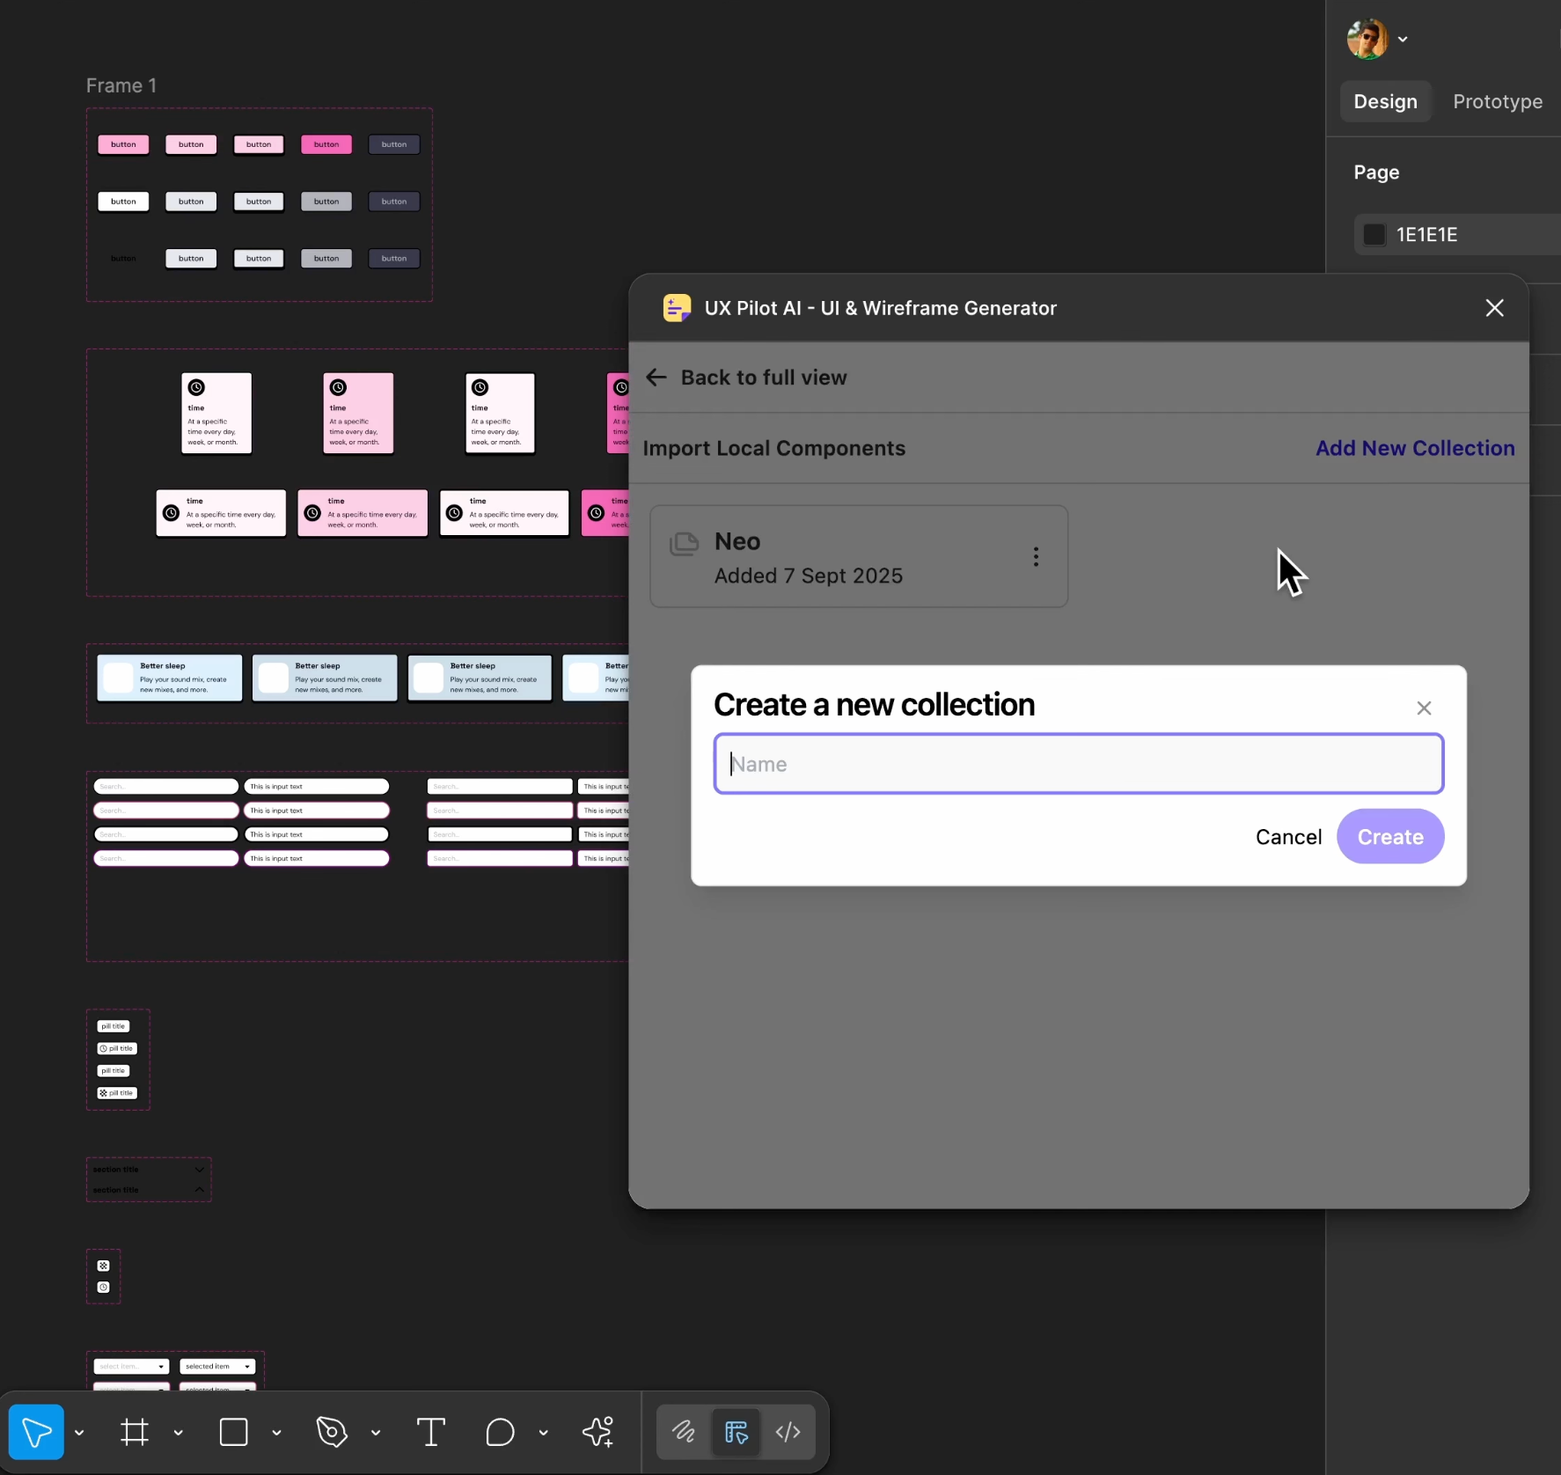Screen dimensions: 1561x1475
Task: Switch to the Design tab
Action: [x=1385, y=101]
